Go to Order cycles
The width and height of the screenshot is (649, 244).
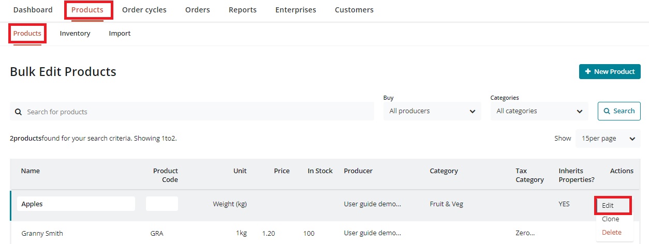[x=144, y=10]
